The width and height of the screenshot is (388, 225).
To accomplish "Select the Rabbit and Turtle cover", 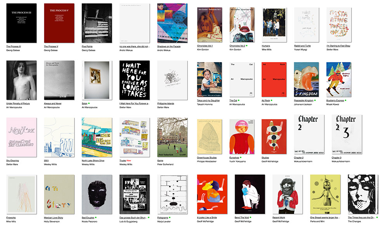I will (307, 25).
